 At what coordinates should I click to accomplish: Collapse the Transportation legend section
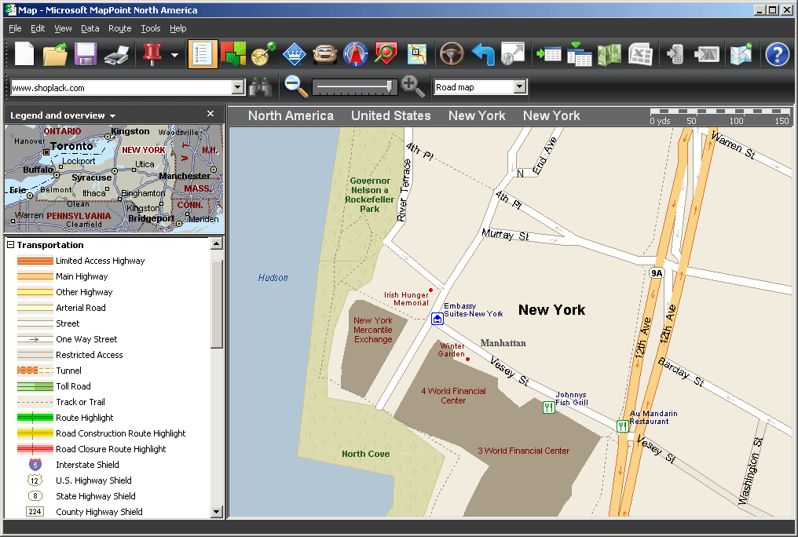tap(10, 245)
